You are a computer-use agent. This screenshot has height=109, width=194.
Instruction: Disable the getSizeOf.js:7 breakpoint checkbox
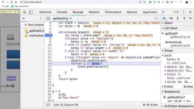point(164,97)
